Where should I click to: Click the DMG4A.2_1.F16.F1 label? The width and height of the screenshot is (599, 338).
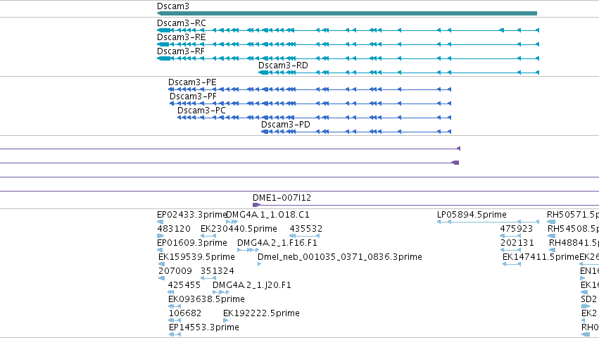pos(277,243)
